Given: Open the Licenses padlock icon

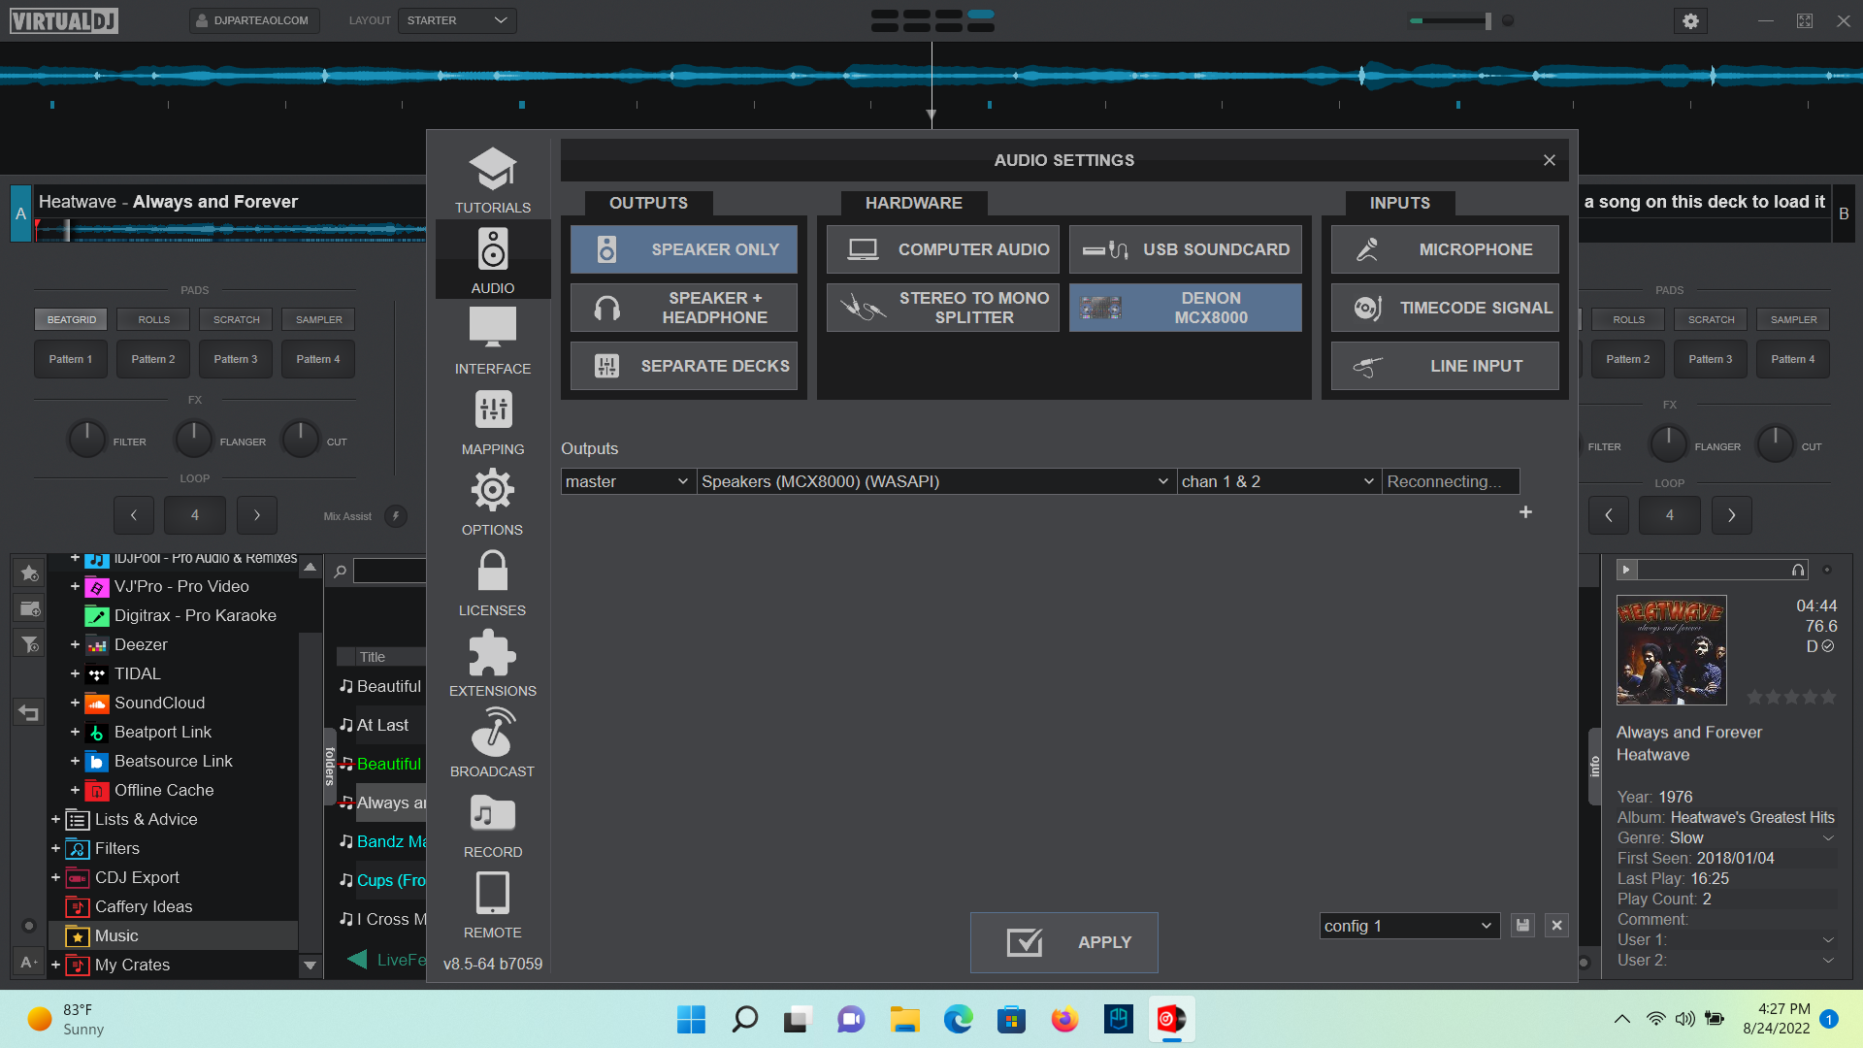Looking at the screenshot, I should click(492, 571).
